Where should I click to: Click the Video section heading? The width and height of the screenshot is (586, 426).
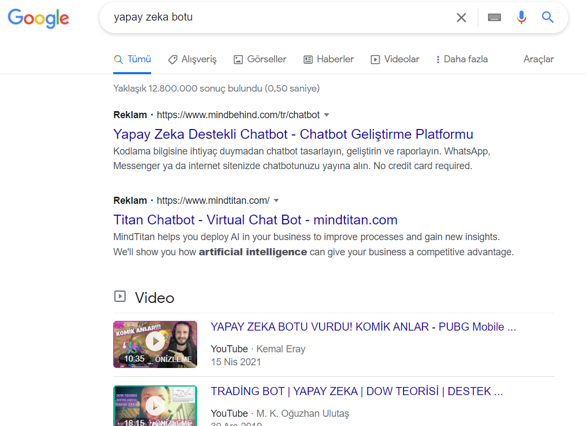(154, 298)
